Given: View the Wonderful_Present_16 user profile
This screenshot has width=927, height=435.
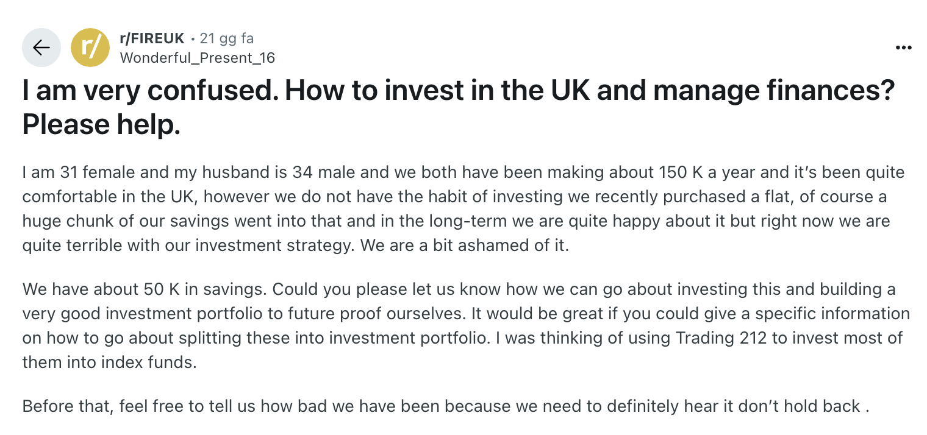Looking at the screenshot, I should 198,58.
